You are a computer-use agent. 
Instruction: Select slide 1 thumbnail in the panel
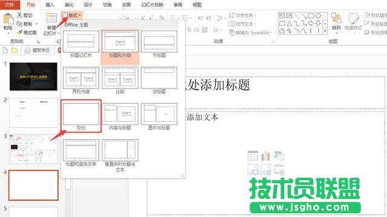click(x=33, y=77)
